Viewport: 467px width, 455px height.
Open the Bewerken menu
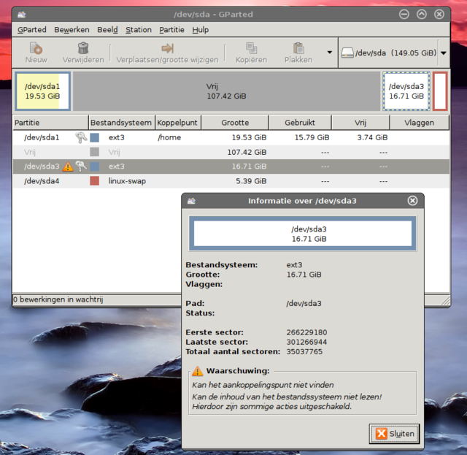(x=72, y=30)
